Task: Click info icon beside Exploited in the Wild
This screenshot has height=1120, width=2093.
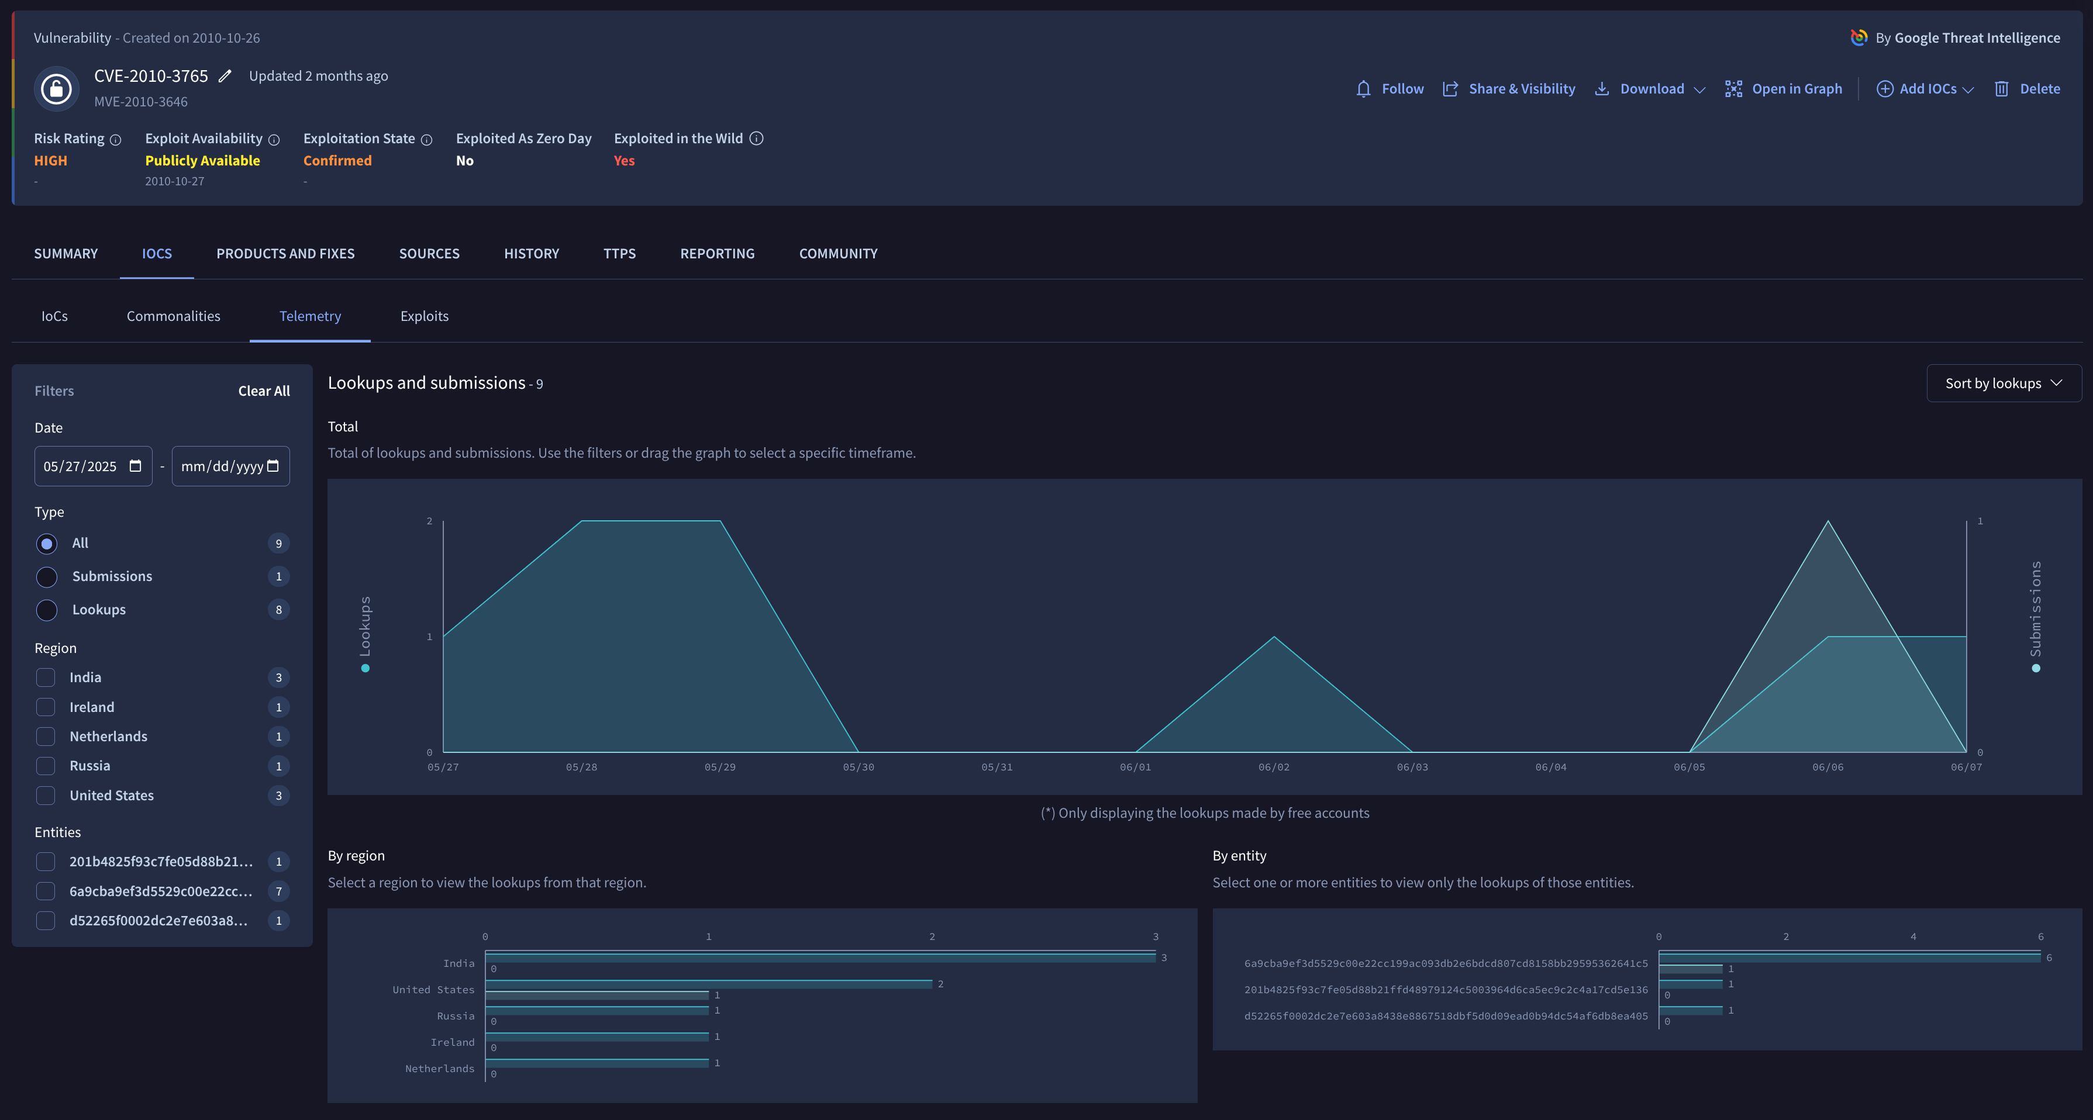Action: (756, 138)
